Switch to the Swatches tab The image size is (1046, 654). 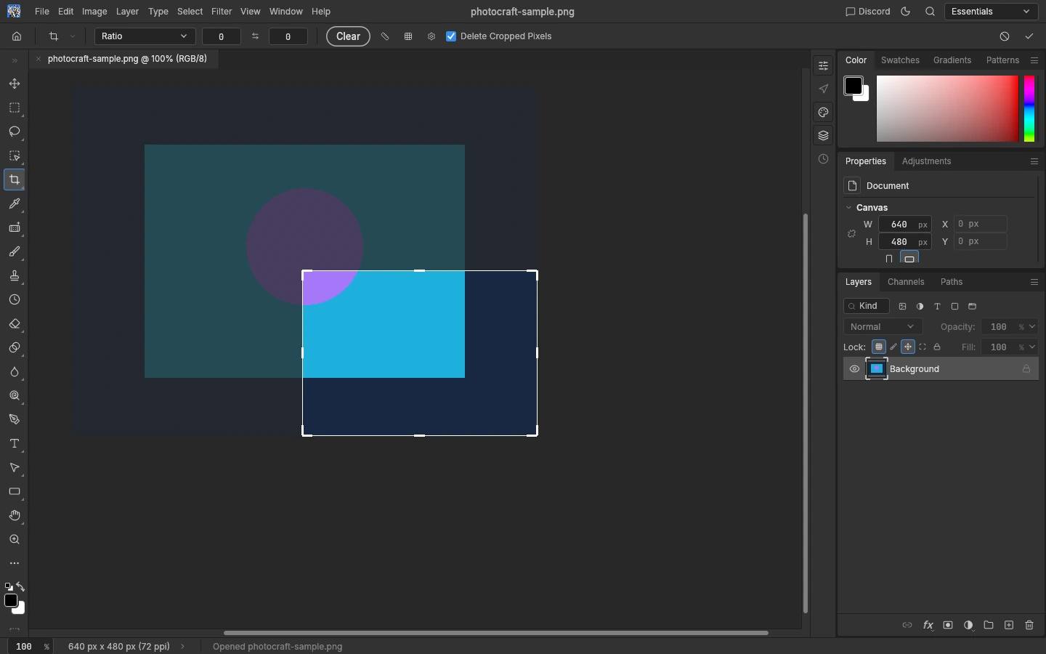point(900,60)
